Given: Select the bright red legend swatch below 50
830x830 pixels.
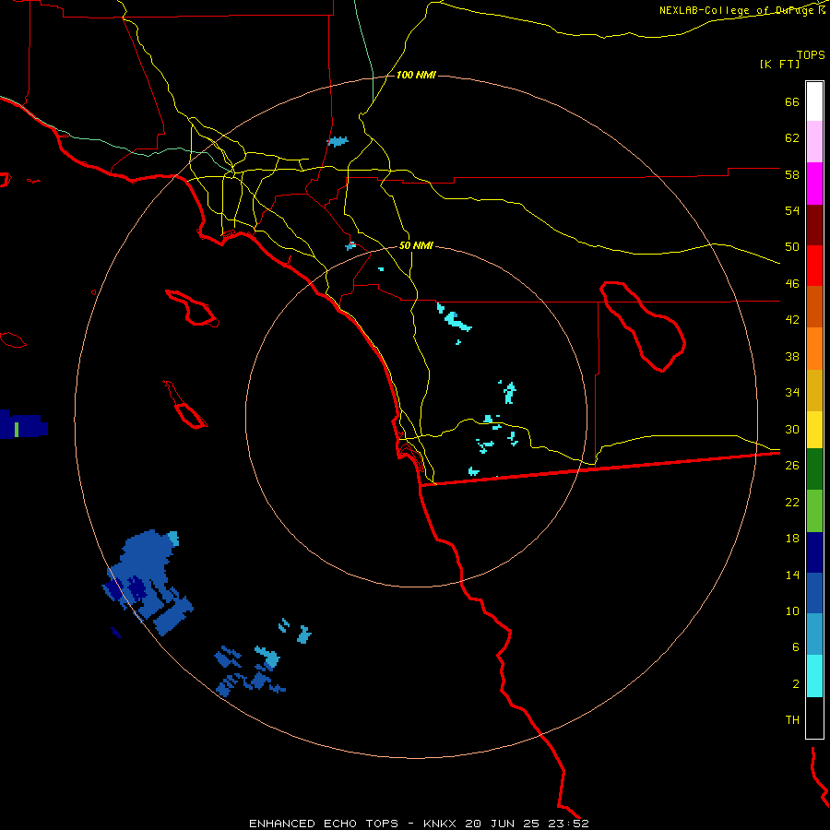Looking at the screenshot, I should (x=814, y=266).
